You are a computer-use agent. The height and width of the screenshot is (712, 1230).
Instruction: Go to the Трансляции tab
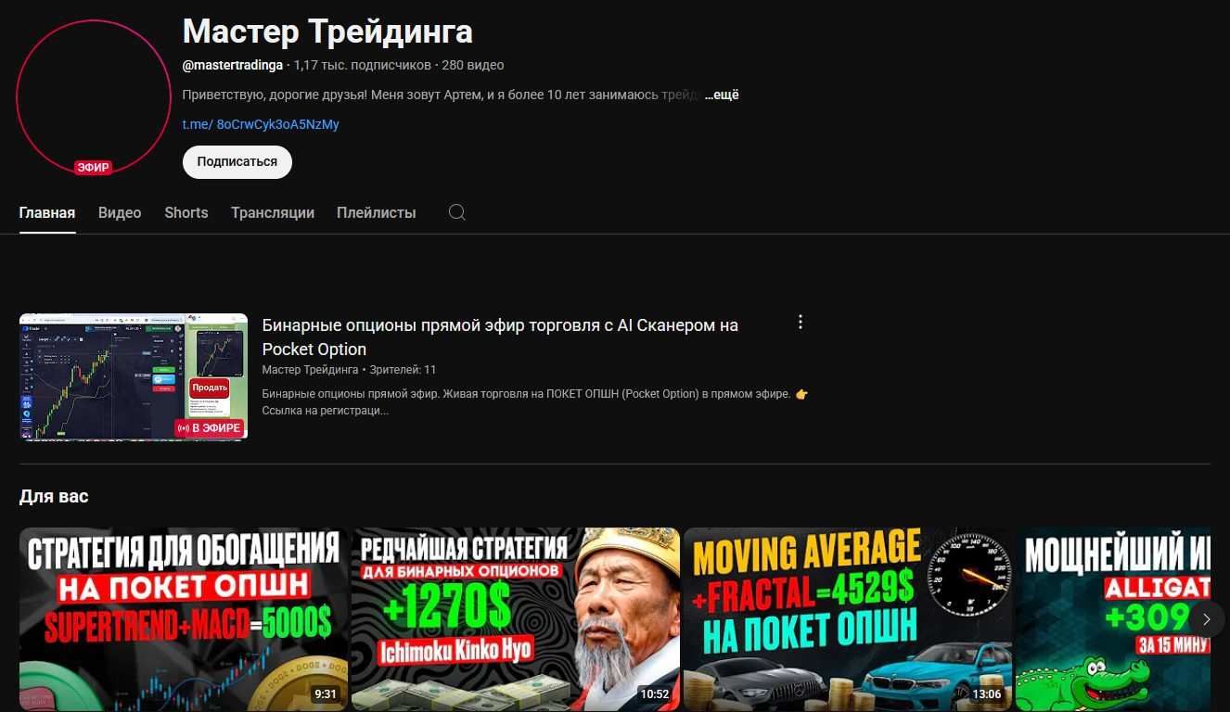tap(273, 212)
